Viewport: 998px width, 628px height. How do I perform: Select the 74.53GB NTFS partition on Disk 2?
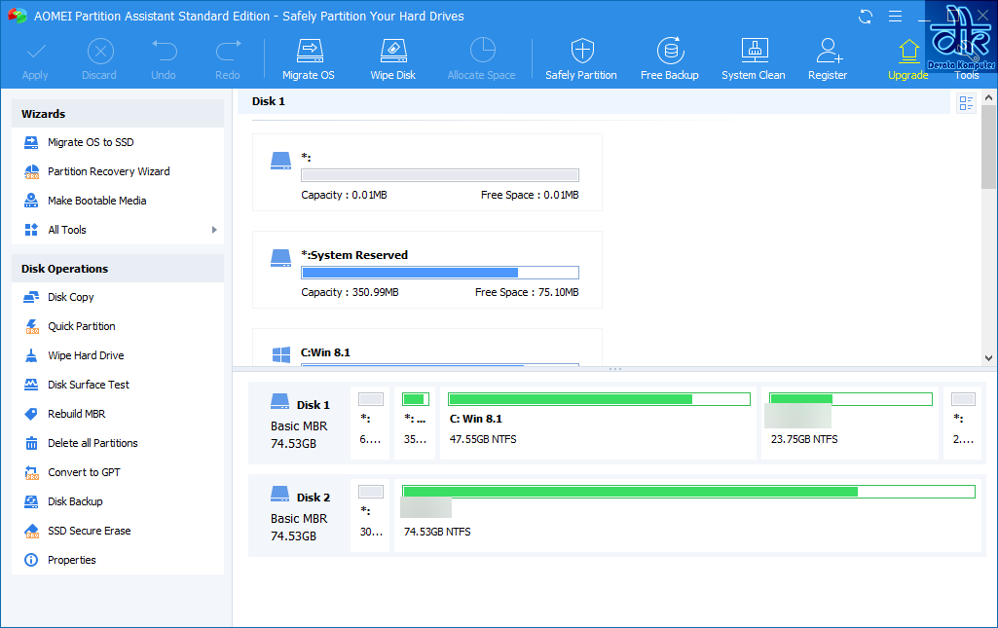coord(688,515)
